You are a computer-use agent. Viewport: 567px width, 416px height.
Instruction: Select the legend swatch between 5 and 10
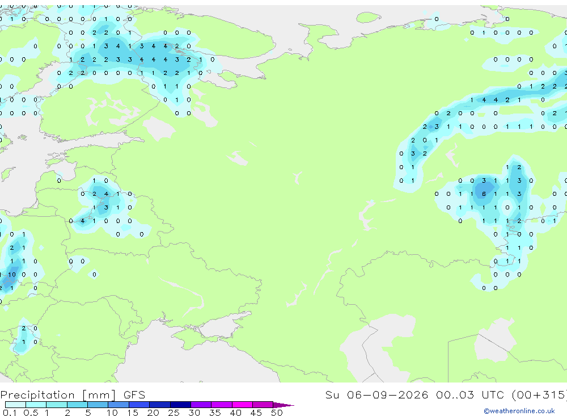[98, 405]
